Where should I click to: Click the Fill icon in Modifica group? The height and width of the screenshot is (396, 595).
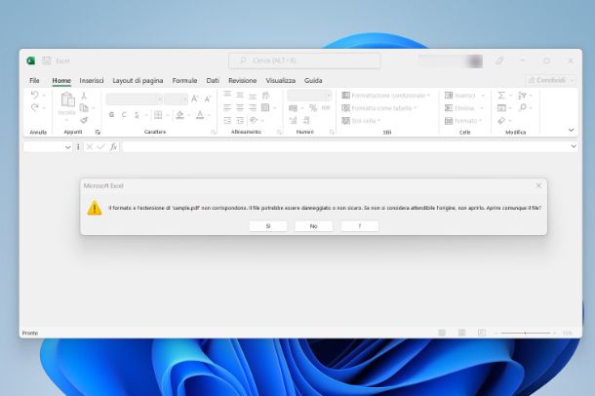tap(501, 108)
